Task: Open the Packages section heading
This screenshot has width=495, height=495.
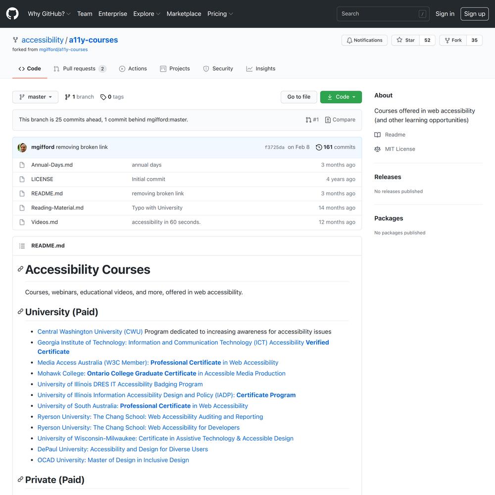Action: click(389, 218)
